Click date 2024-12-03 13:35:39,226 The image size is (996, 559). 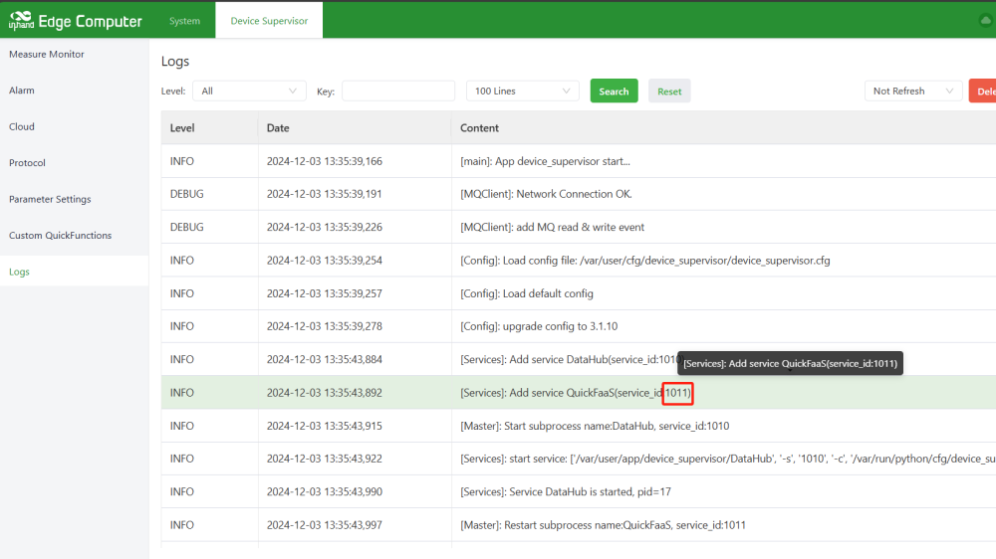click(x=325, y=227)
